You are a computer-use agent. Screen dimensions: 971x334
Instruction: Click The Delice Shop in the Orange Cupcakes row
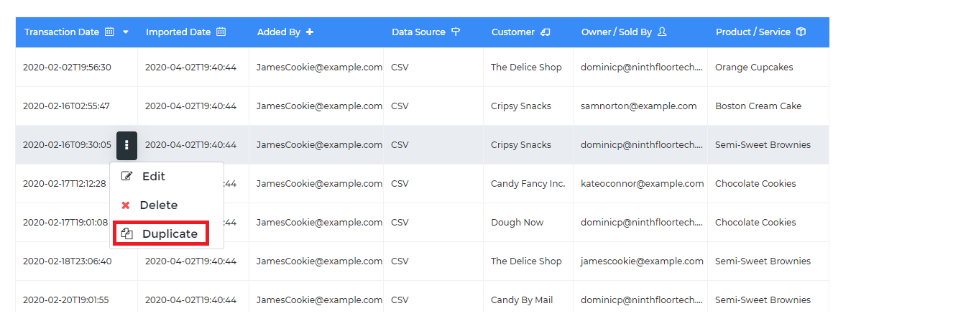coord(526,68)
